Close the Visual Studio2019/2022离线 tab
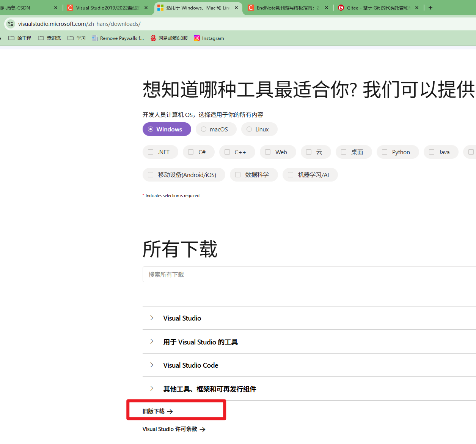Viewport: 476px width, 444px height. pos(146,8)
